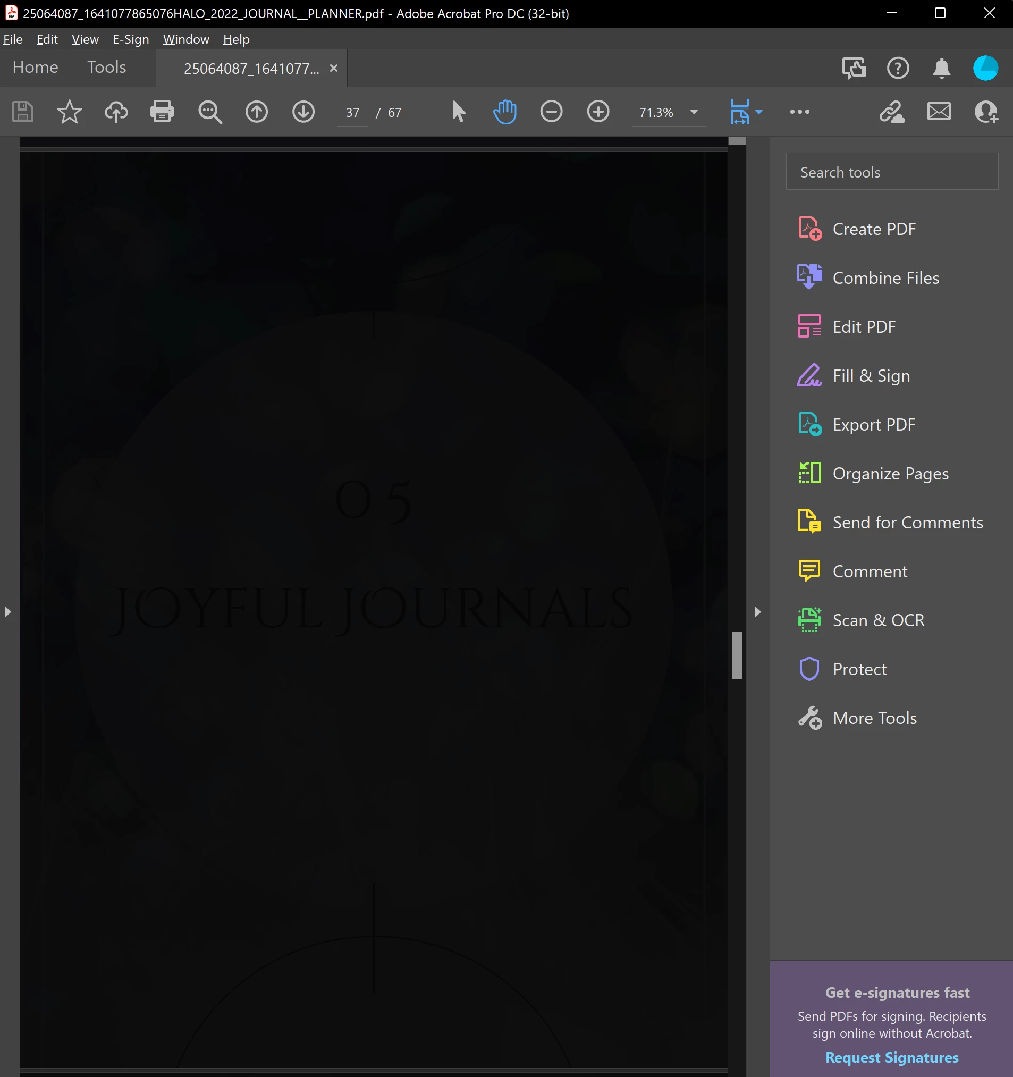Image resolution: width=1013 pixels, height=1077 pixels.
Task: Print the document with the printer icon
Action: coord(162,112)
